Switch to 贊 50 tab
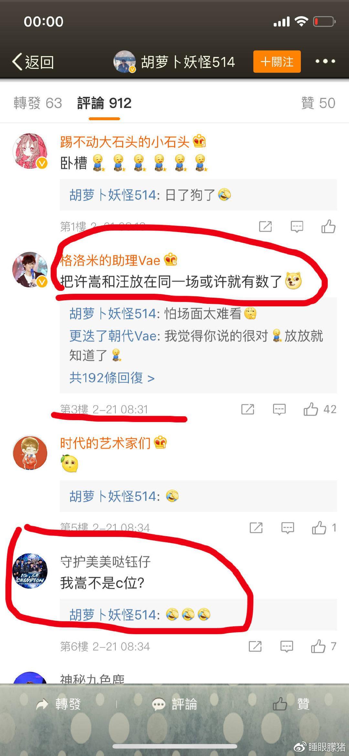Image resolution: width=349 pixels, height=756 pixels. 318,103
